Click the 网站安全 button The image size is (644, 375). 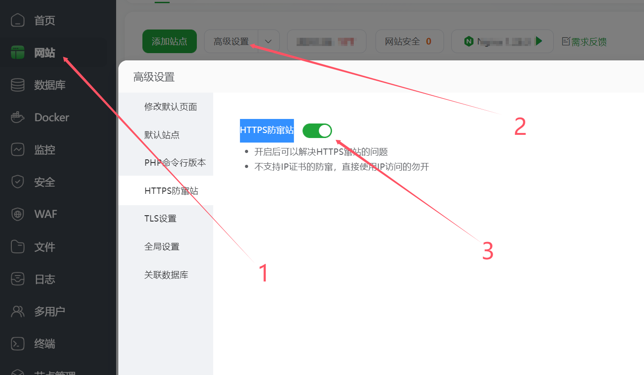[x=408, y=41]
